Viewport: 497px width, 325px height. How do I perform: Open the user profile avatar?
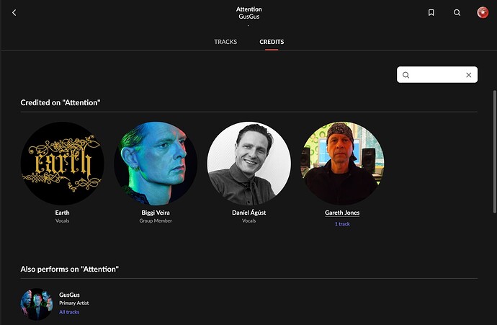[483, 12]
